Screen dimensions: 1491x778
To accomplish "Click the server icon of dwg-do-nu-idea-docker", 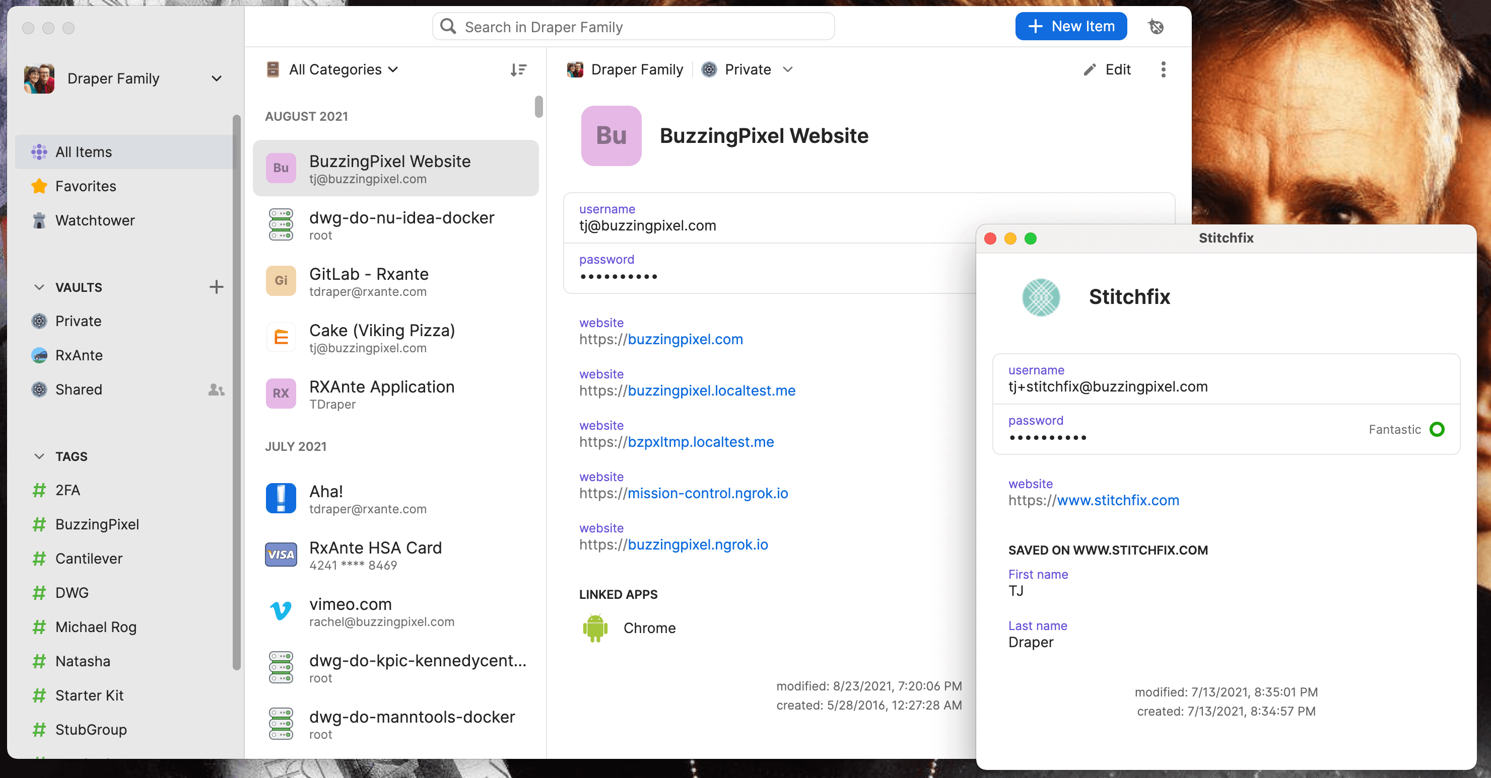I will tap(281, 224).
